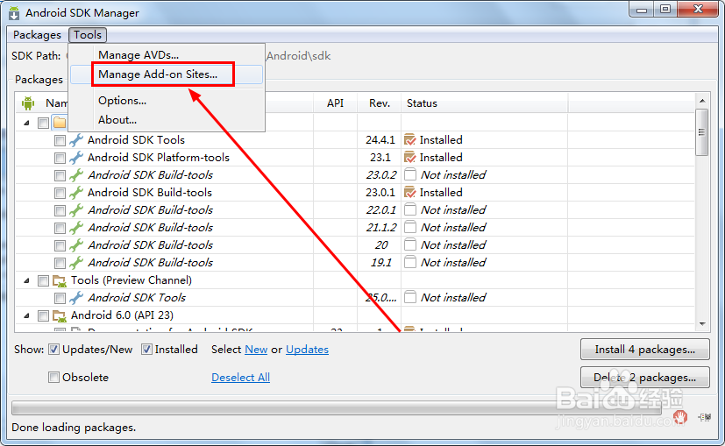
Task: Click the green Android robot header icon
Action: pos(28,103)
